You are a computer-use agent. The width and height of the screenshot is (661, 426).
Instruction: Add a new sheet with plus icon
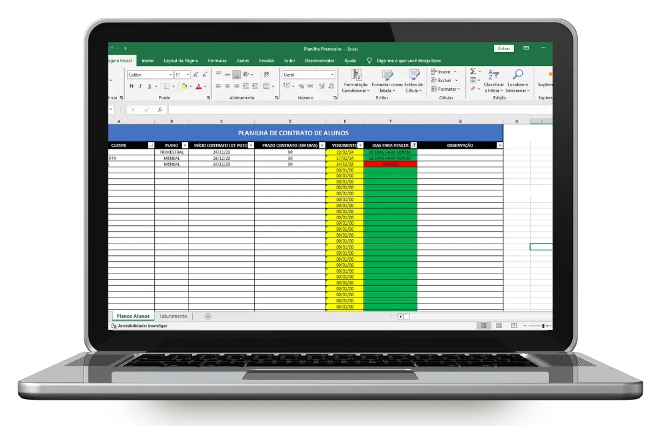click(x=208, y=316)
